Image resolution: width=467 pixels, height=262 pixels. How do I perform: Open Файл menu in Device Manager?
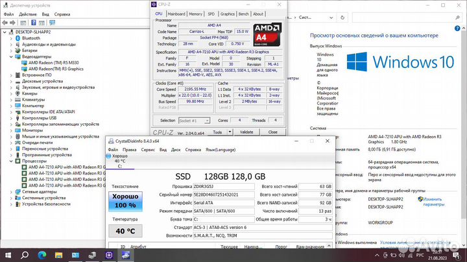(x=8, y=14)
